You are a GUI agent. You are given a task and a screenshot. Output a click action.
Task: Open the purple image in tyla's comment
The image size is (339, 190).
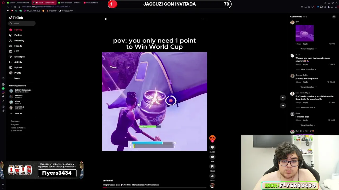click(305, 33)
